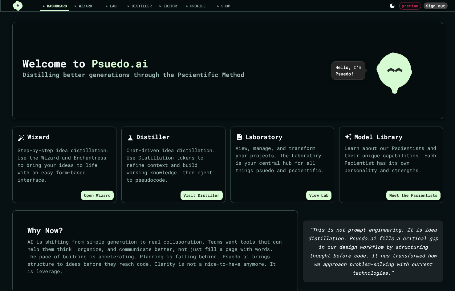Viewport: 455px width, 291px height.
Task: Open the Distiller nav item
Action: tap(140, 6)
